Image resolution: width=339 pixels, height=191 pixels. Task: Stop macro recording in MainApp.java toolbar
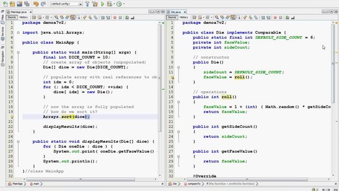tap(120, 18)
